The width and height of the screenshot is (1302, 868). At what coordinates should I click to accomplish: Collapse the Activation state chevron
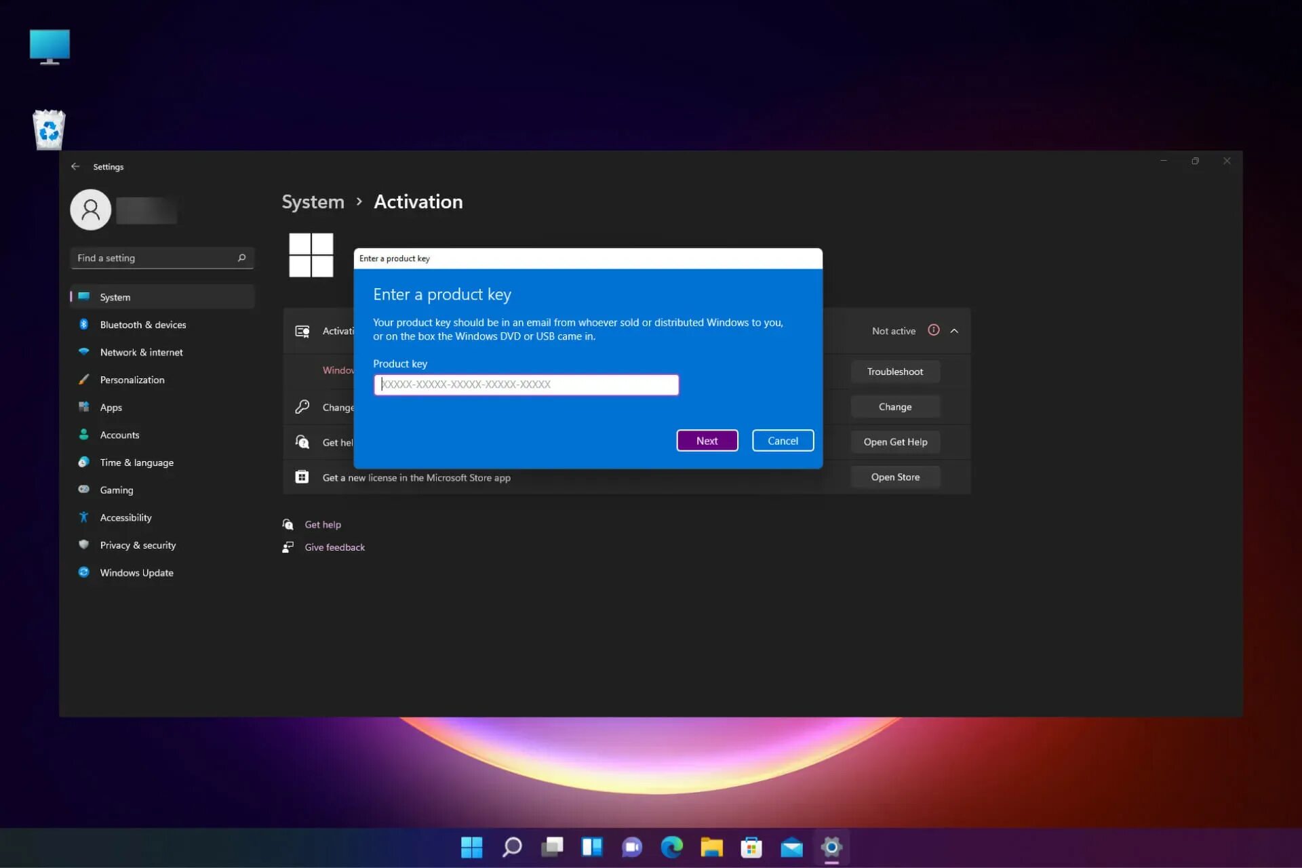click(x=954, y=331)
